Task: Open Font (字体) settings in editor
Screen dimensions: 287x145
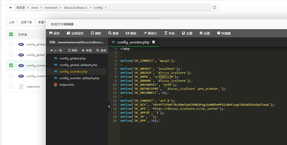Action: click(169, 33)
